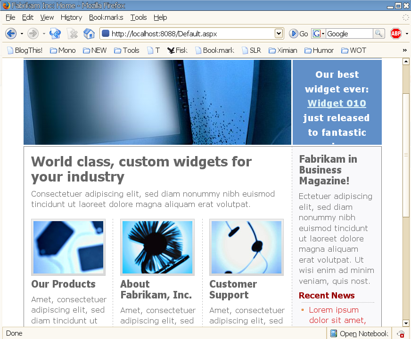Click the Open Notebook icon in status bar
This screenshot has width=411, height=339.
tap(334, 333)
